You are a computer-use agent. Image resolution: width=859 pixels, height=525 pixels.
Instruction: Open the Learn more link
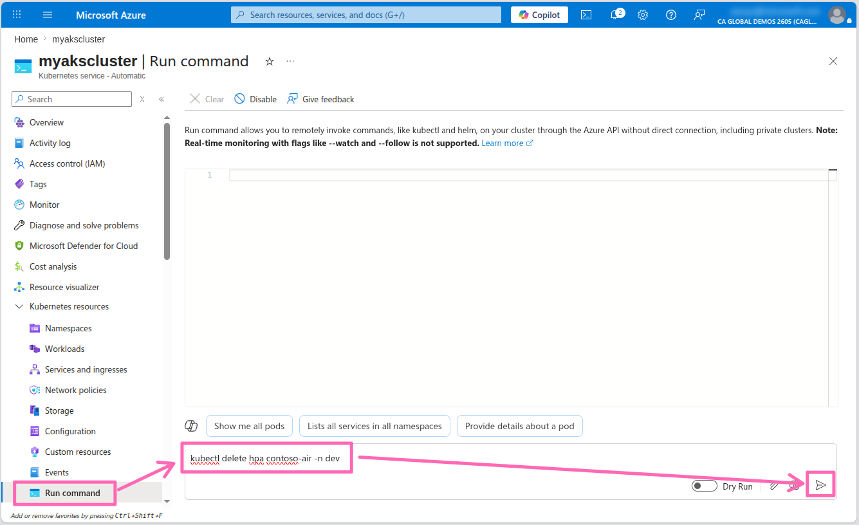(507, 143)
